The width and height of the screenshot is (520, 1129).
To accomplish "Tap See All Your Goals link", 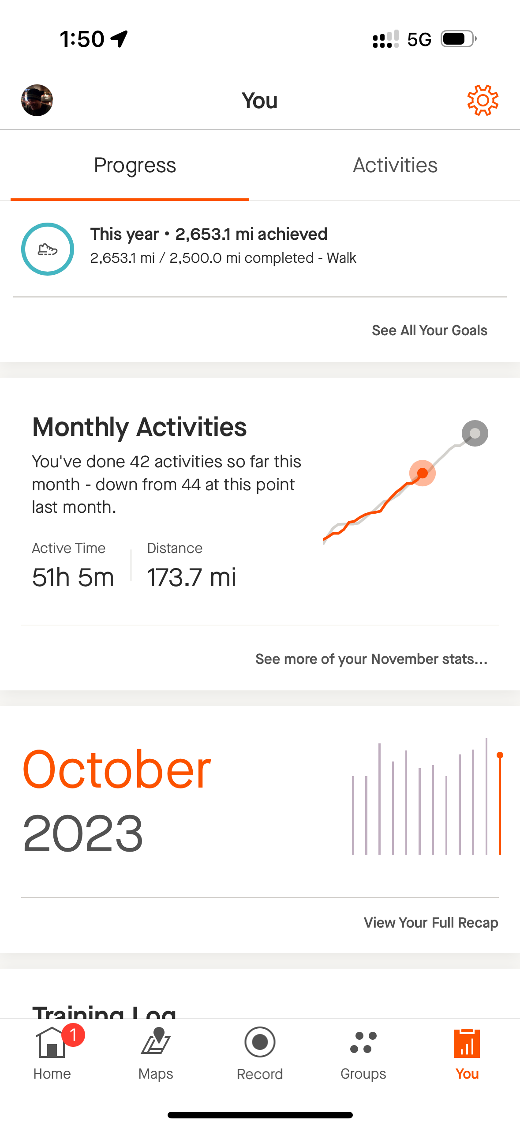I will pyautogui.click(x=429, y=330).
